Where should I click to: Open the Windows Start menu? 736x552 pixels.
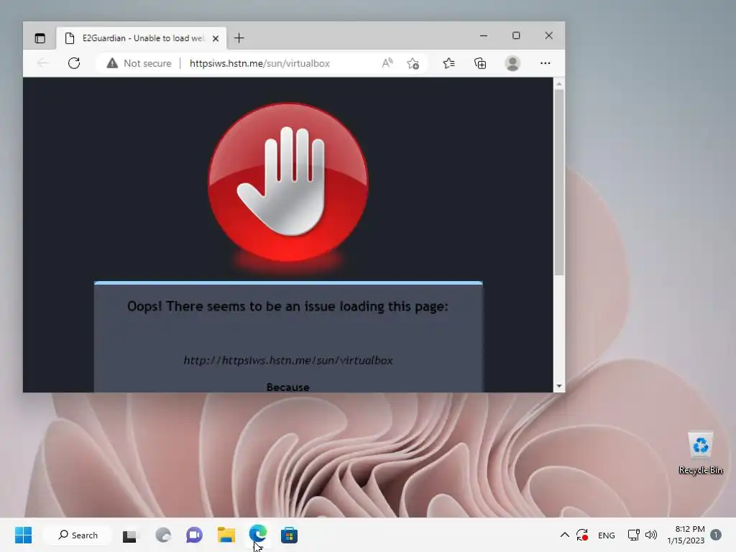[x=23, y=535]
